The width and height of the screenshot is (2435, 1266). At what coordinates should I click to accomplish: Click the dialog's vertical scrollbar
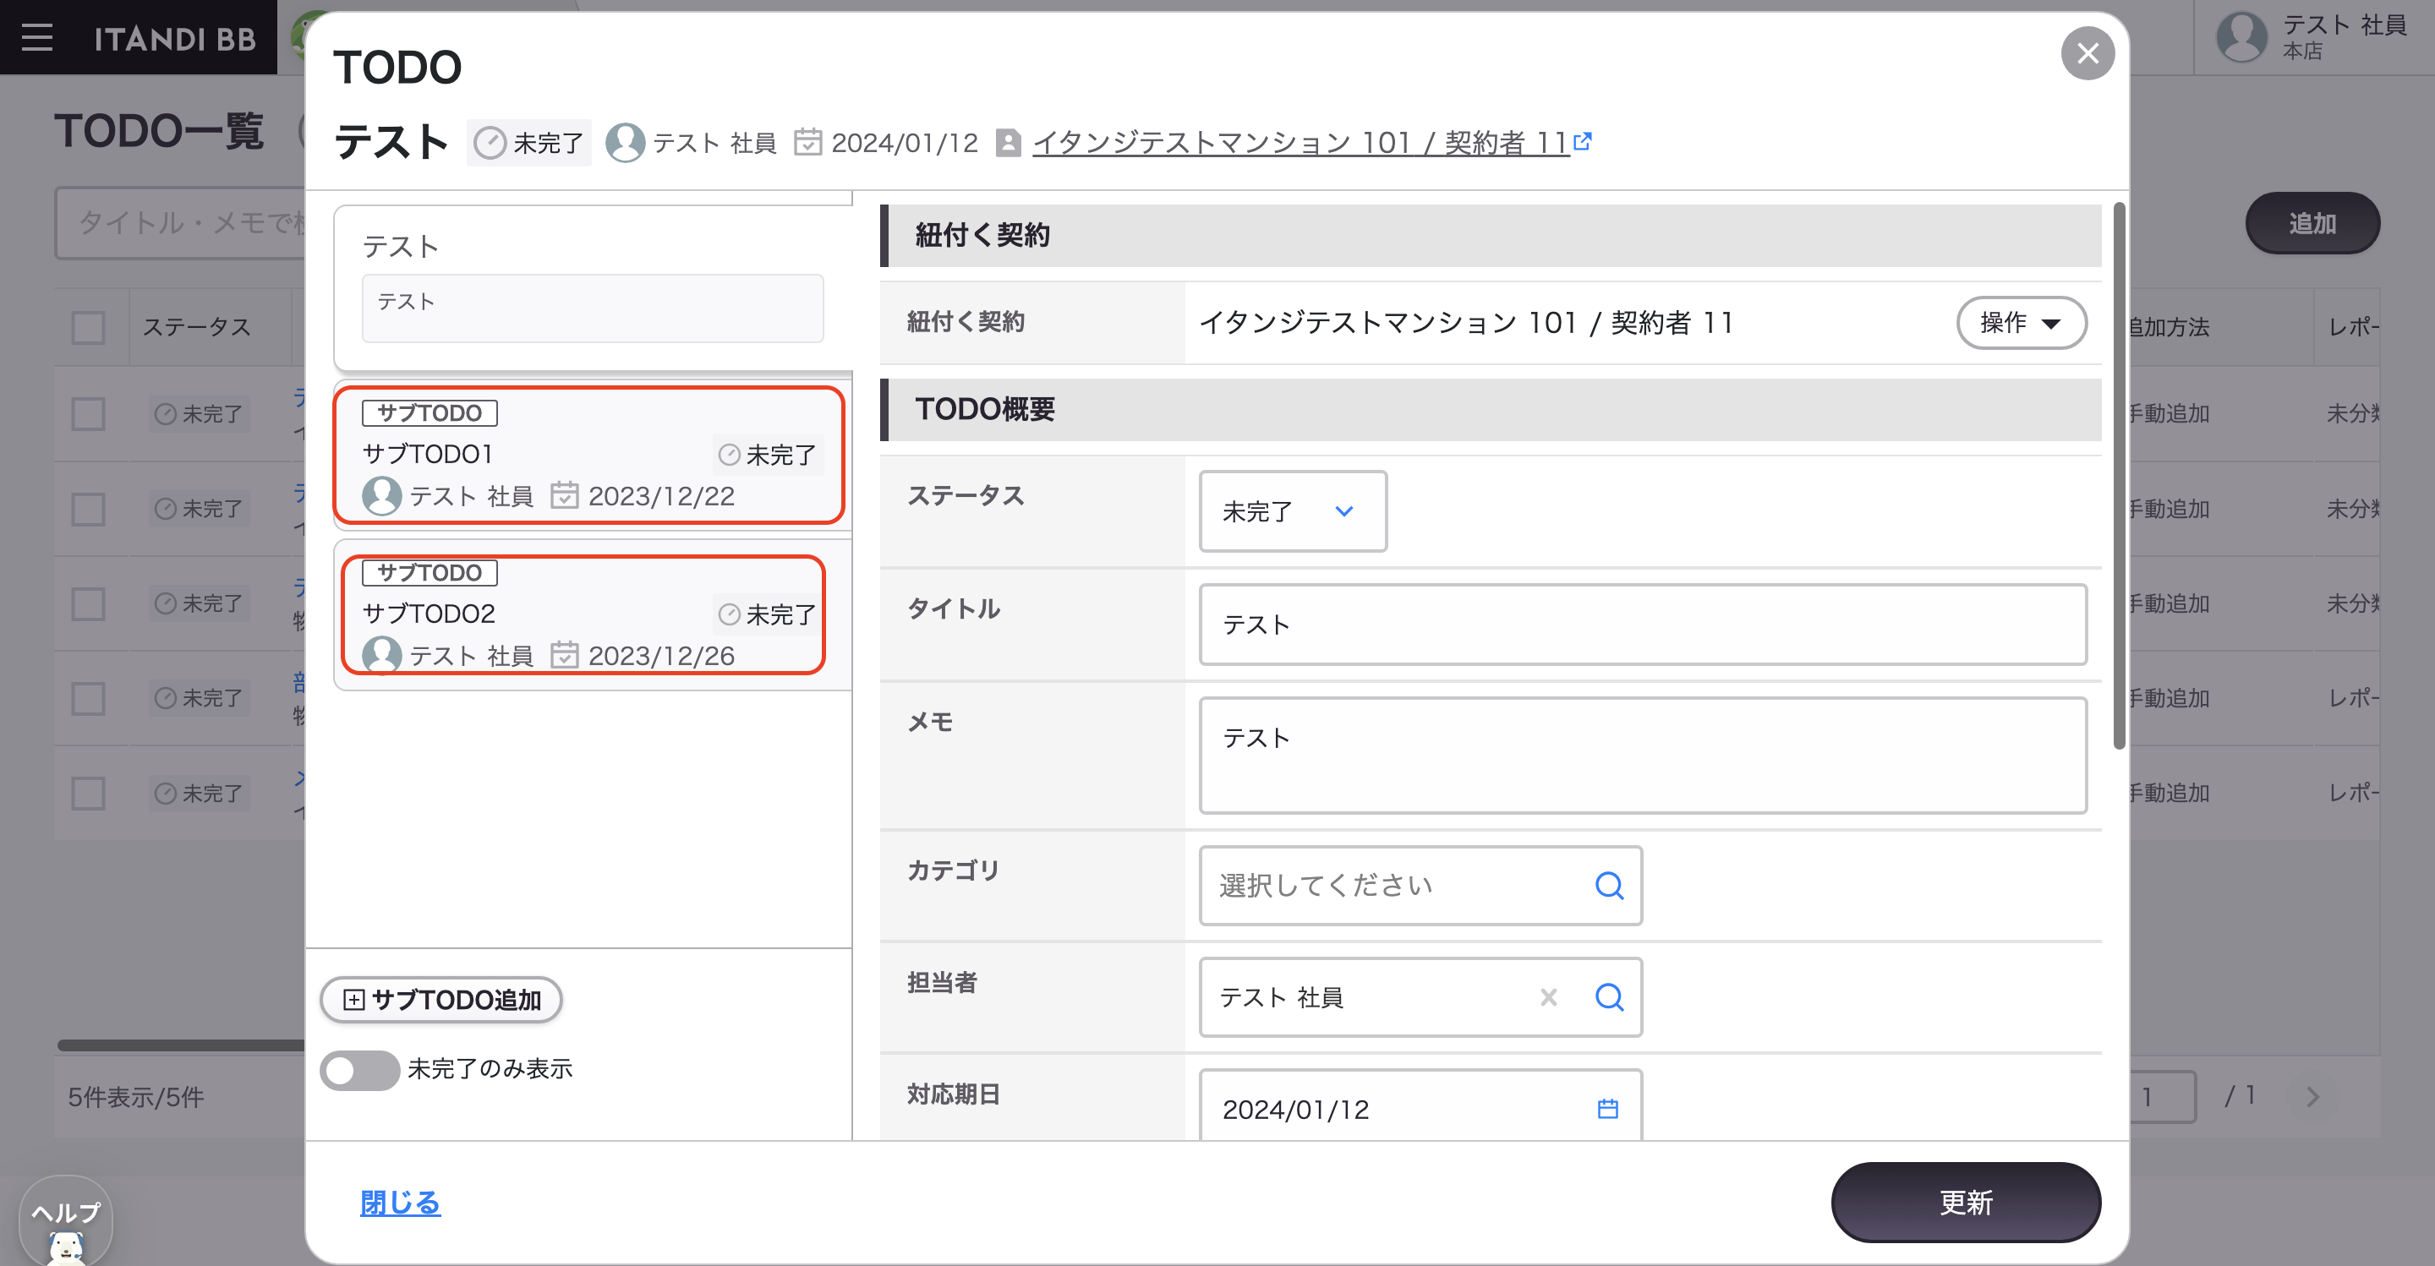point(2120,476)
